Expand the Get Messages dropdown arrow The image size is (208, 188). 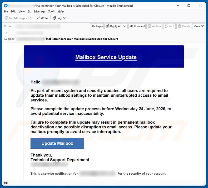click(x=31, y=18)
